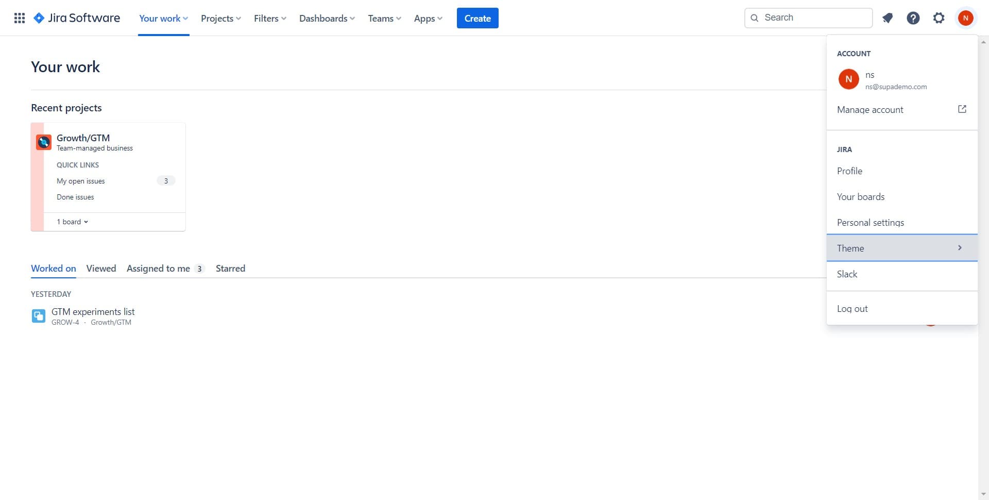Click the Manage account external link icon

click(962, 109)
